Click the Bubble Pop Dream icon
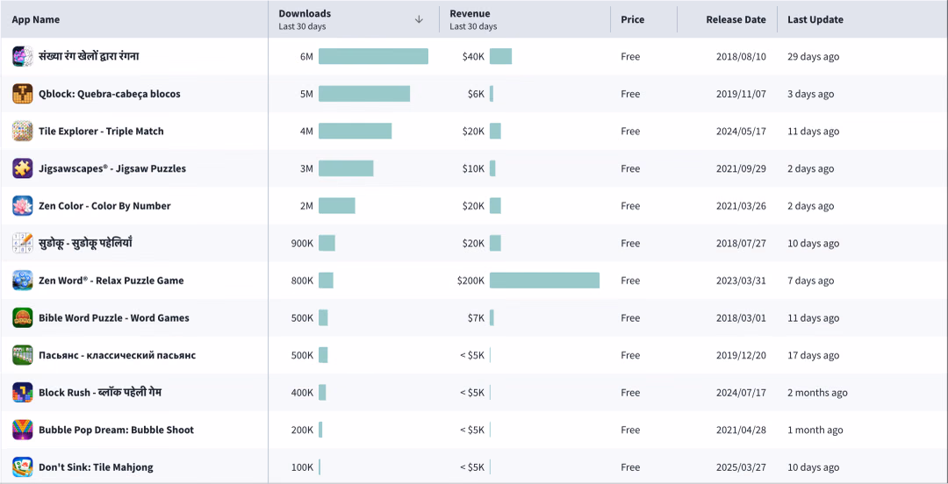 (22, 431)
